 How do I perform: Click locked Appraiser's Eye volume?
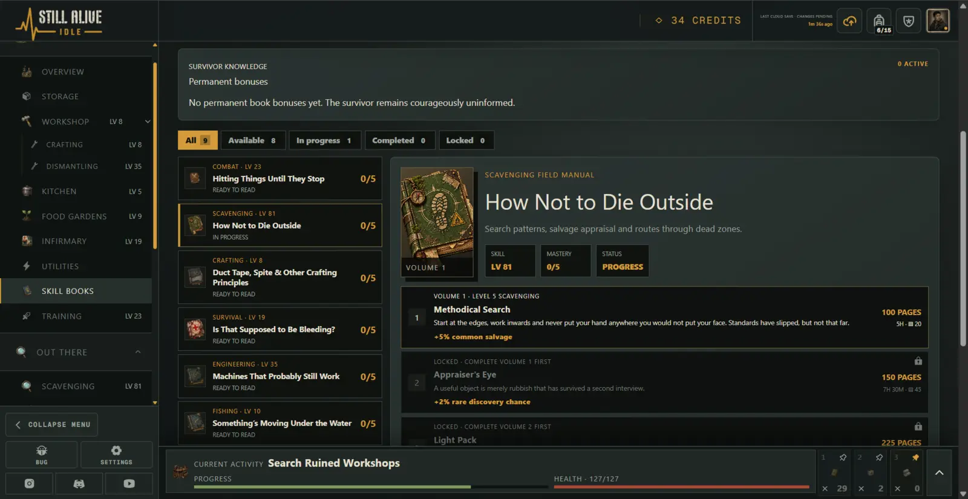click(x=664, y=382)
